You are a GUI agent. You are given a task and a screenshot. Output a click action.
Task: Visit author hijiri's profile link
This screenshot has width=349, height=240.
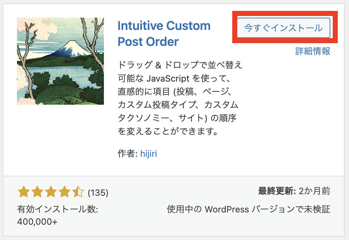click(x=148, y=153)
